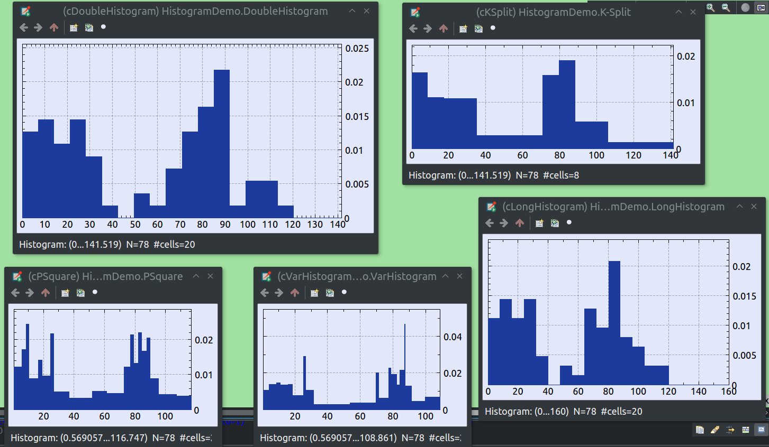Viewport: 769px width, 447px height.
Task: Go back in VarHistogram inspector toolbar
Action: click(265, 293)
